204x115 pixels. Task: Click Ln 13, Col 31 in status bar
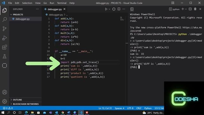[x=105, y=108]
